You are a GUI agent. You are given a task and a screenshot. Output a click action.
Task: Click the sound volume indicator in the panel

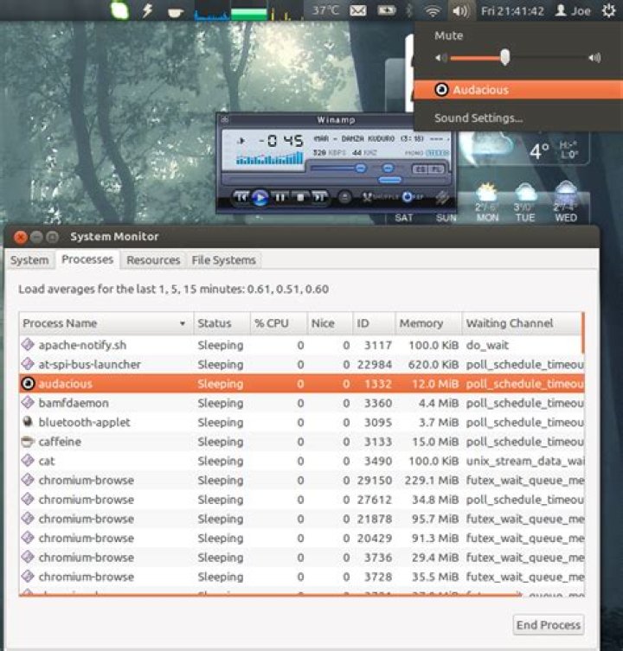pyautogui.click(x=460, y=10)
